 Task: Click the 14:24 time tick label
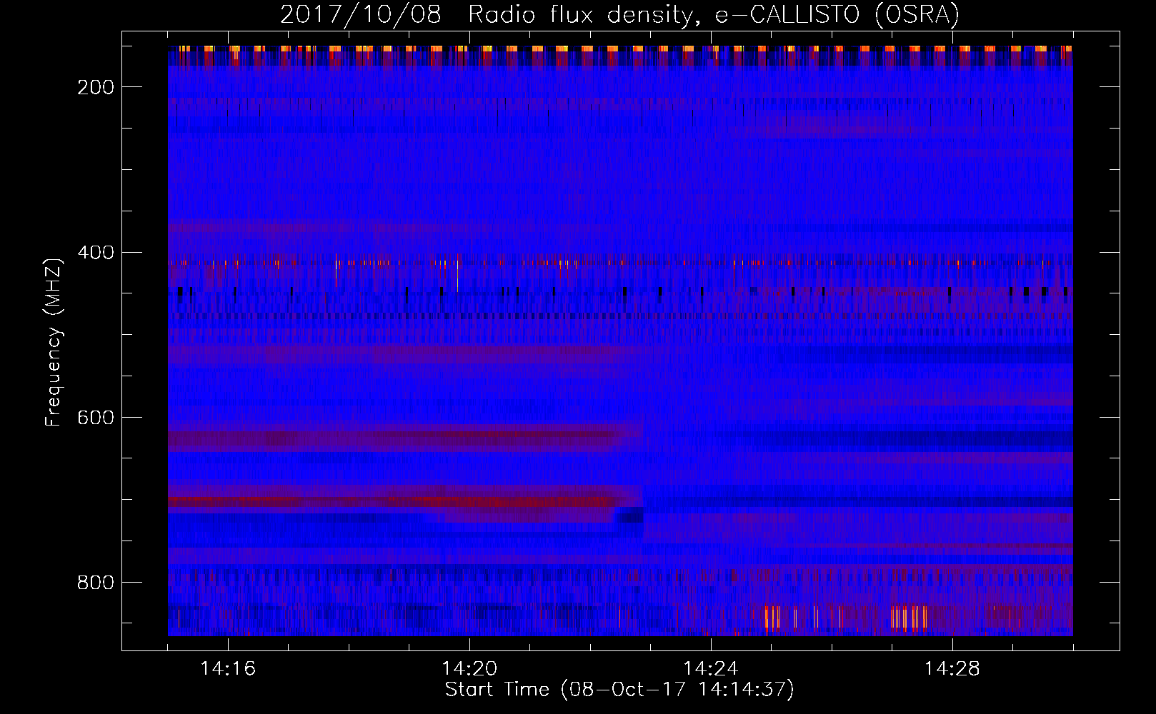tap(711, 668)
